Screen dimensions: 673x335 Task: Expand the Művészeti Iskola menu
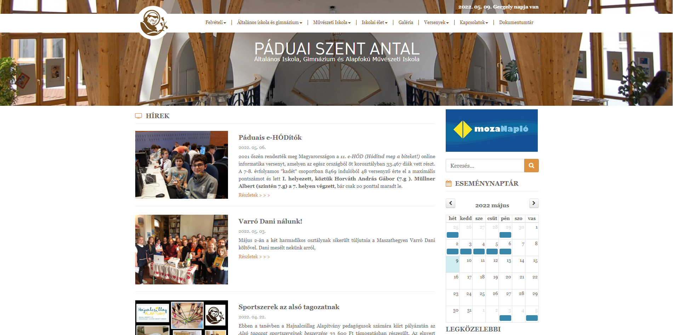331,23
